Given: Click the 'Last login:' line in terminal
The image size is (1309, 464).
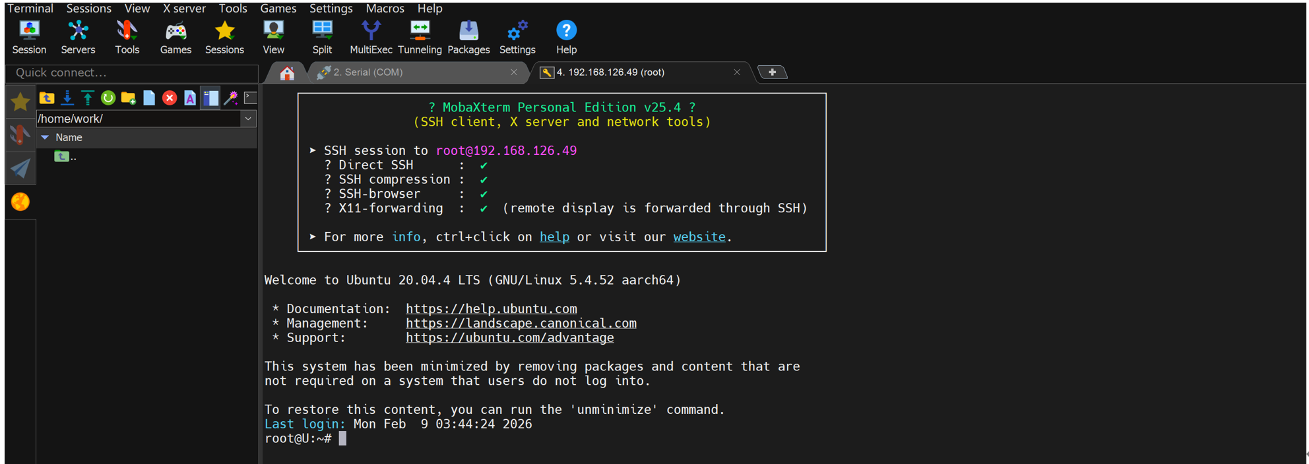Looking at the screenshot, I should (x=399, y=424).
